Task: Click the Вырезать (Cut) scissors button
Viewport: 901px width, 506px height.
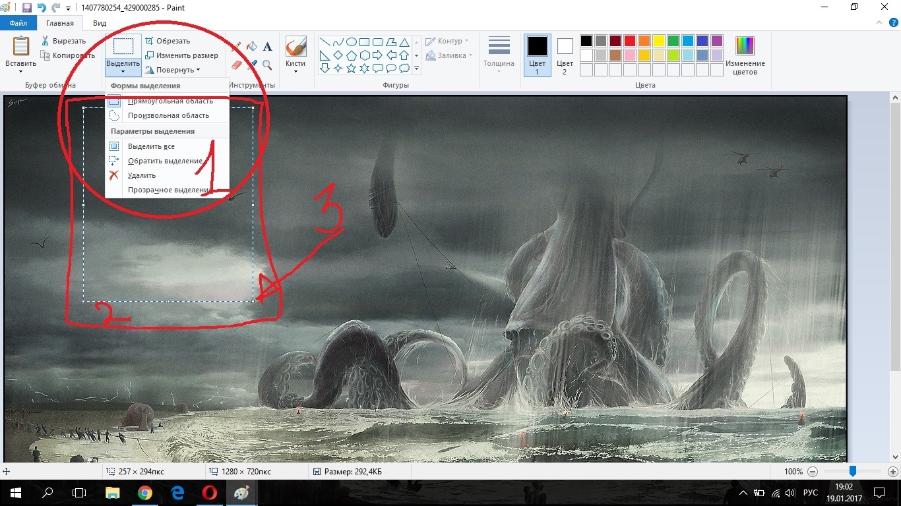Action: tap(63, 41)
